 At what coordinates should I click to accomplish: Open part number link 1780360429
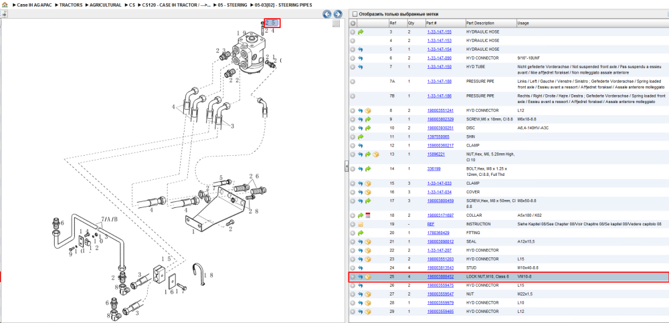pos(438,233)
